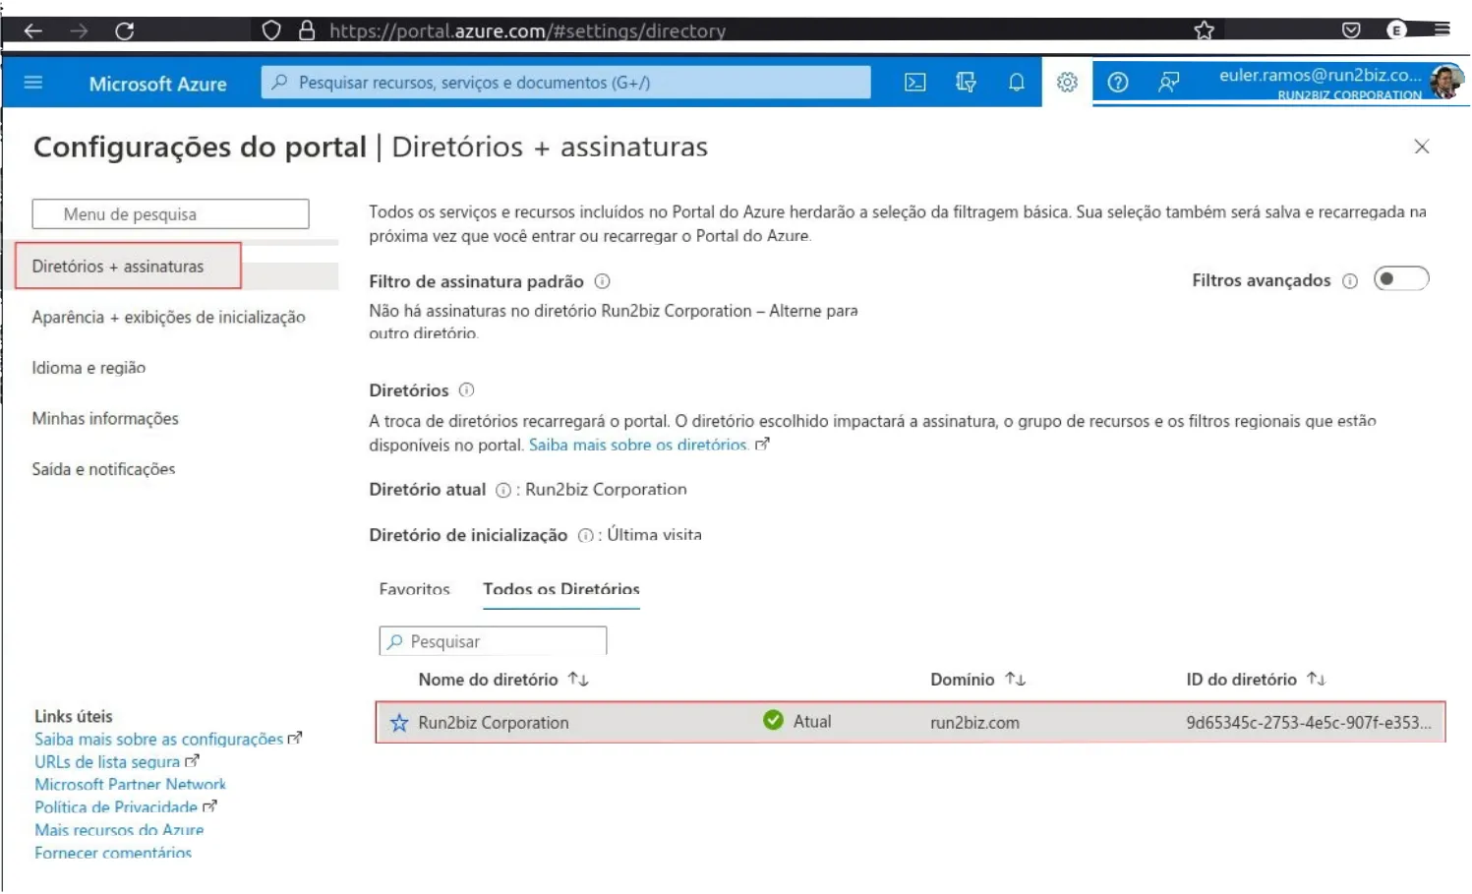Open Aparência + exibições de inicialização
Viewport: 1472px width, 894px height.
point(168,317)
